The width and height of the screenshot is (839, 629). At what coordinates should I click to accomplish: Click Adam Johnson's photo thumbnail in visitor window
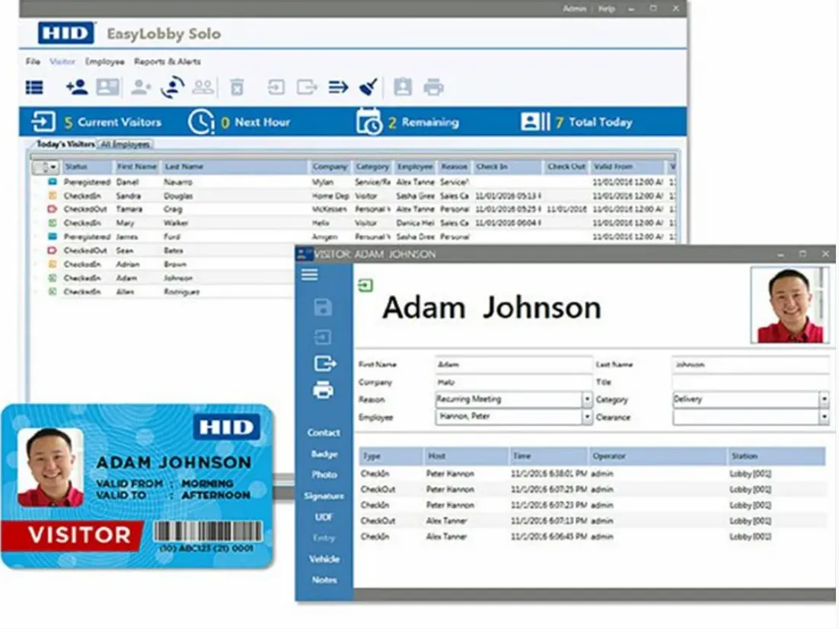[x=790, y=305]
